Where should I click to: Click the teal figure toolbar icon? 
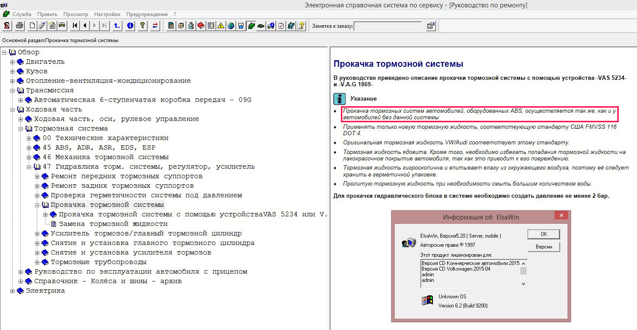pyautogui.click(x=191, y=26)
